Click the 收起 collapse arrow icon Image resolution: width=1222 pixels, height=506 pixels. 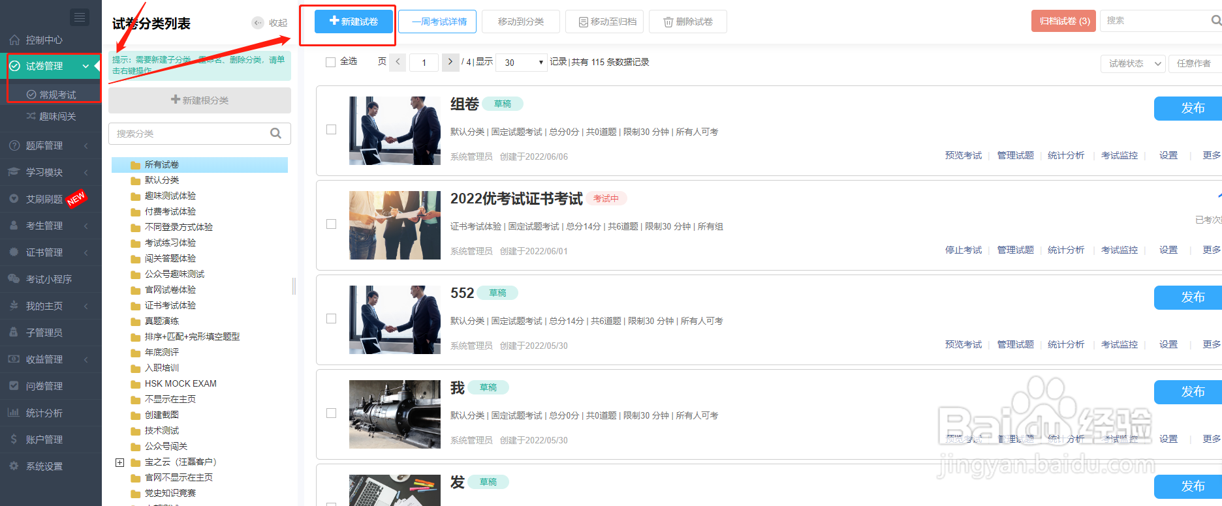coord(258,23)
